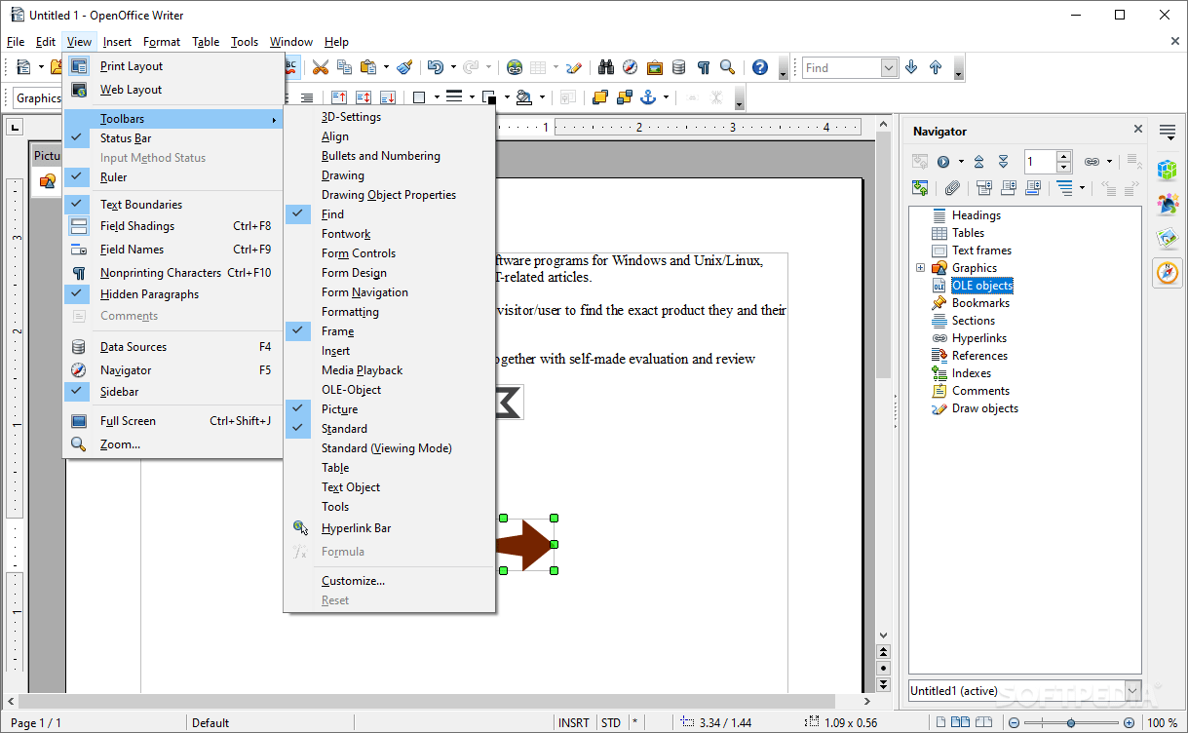The image size is (1188, 733).
Task: Increment the Navigator page number spinner
Action: (1064, 157)
